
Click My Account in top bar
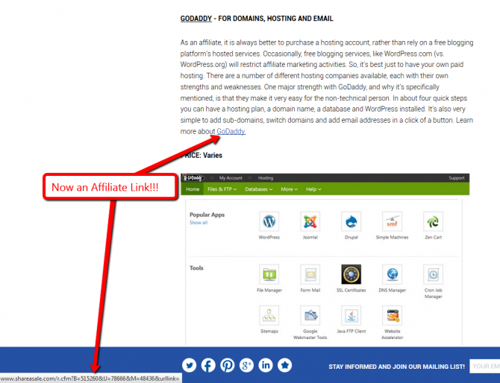231,178
